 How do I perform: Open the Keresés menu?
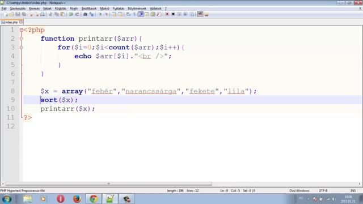point(34,8)
